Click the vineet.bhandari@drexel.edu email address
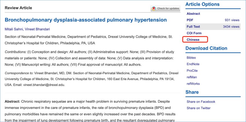The width and height of the screenshot is (246, 122). coord(44,85)
